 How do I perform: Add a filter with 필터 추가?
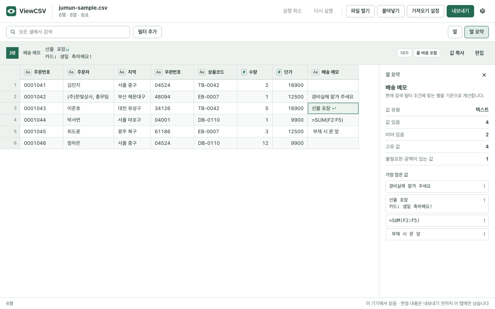click(x=147, y=32)
